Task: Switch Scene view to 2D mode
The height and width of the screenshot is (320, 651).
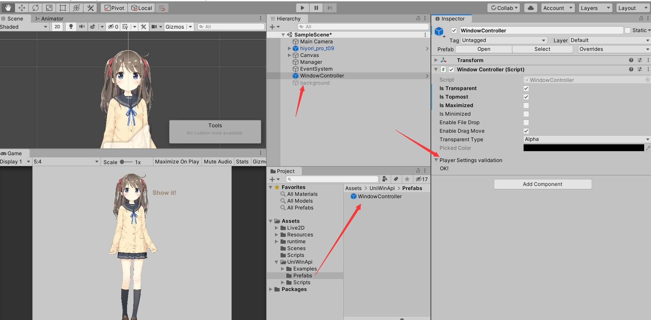Action: (x=57, y=27)
